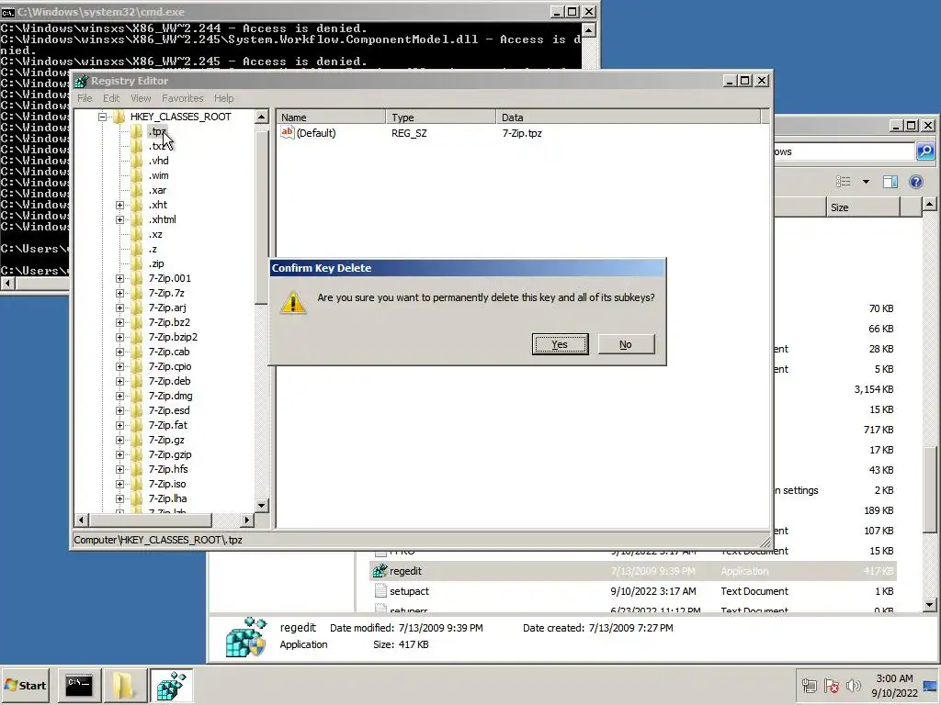Select the .xz key folder icon

137,234
